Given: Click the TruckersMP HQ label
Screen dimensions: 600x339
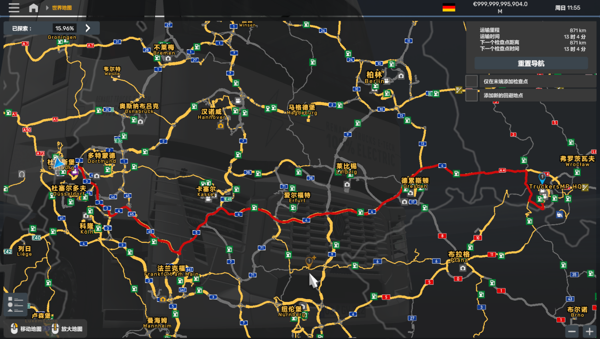Looking at the screenshot, I should pyautogui.click(x=555, y=187).
